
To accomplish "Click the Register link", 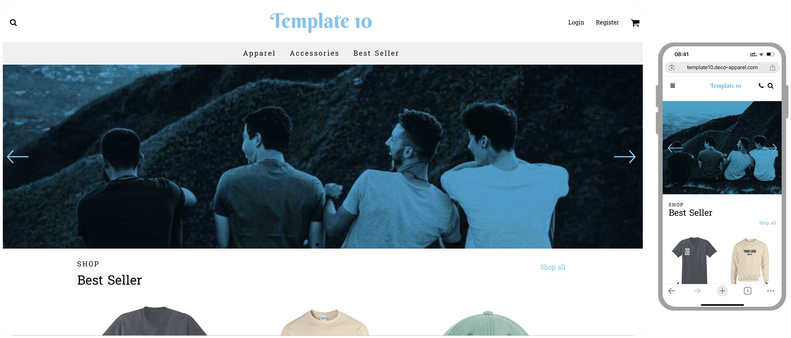I will coord(607,23).
